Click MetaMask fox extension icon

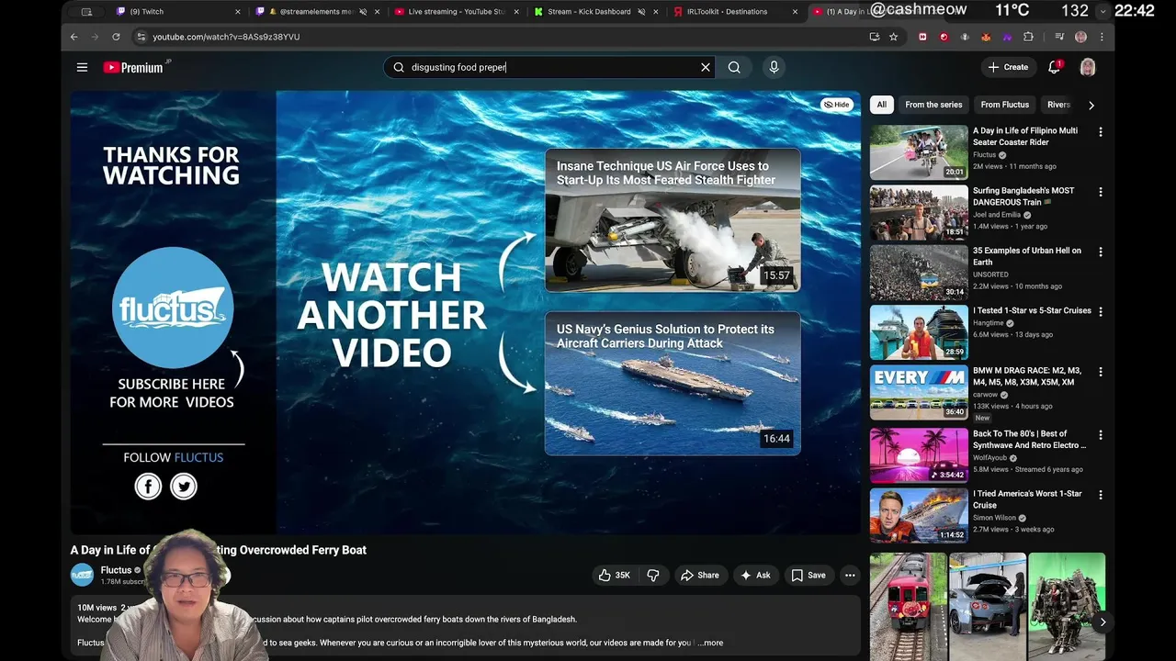(x=986, y=37)
